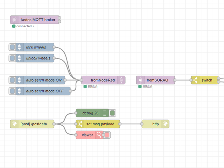224x168 pixels.
Task: Click the globe icon on http response node
Action: tap(165, 124)
